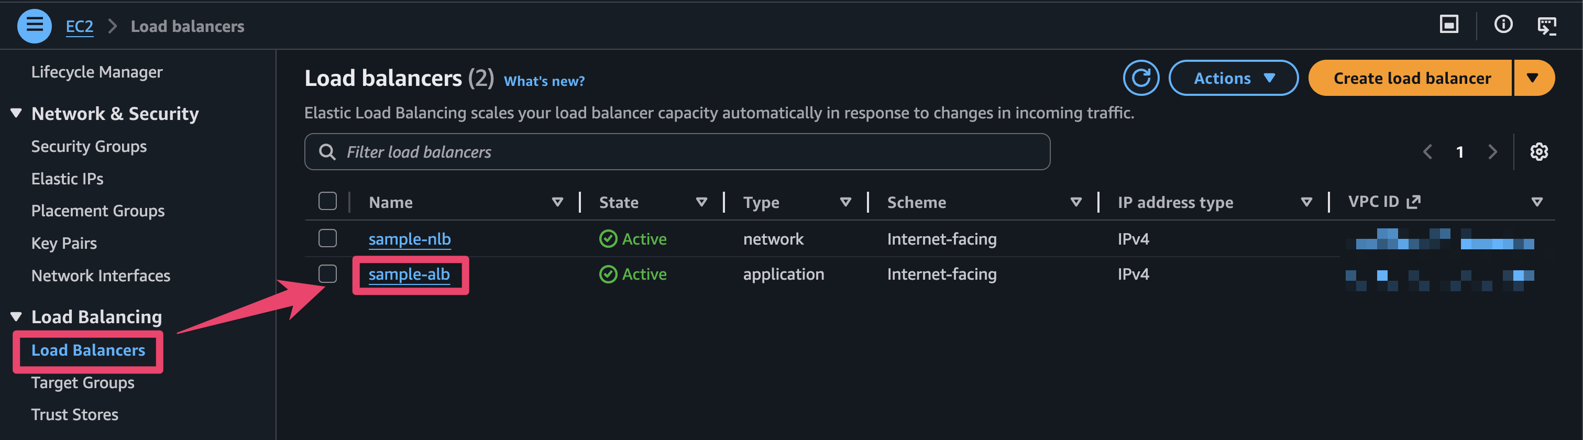Click VPC ID external link icon
This screenshot has height=440, width=1583.
click(x=1413, y=202)
